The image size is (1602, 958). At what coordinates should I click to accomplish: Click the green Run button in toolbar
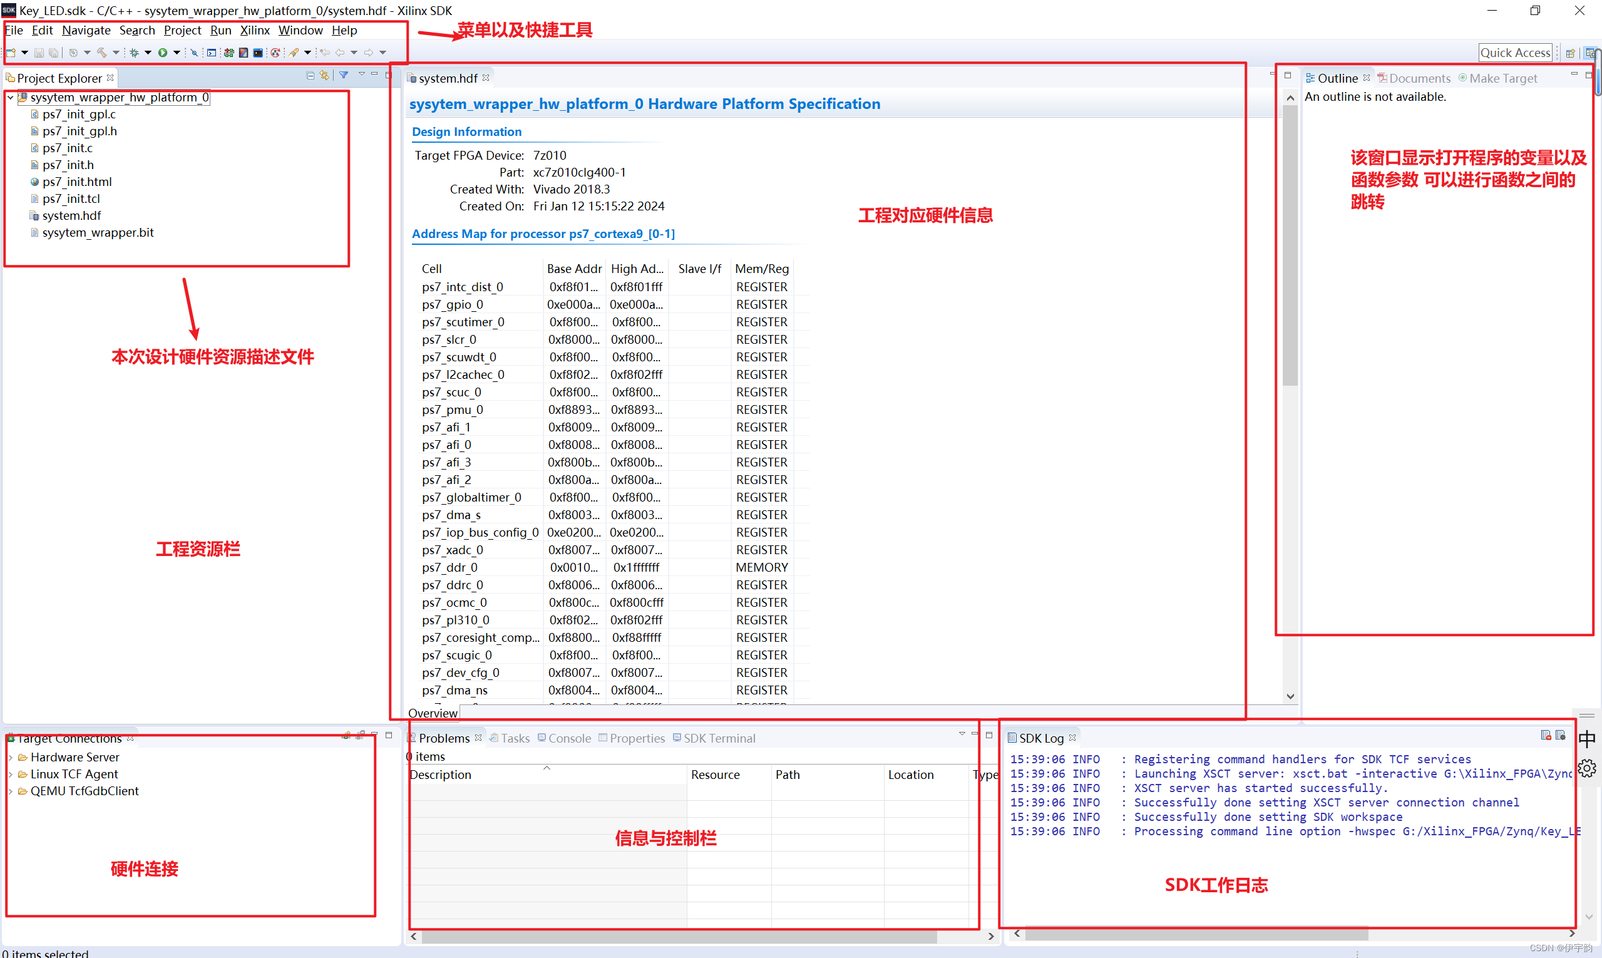(163, 53)
